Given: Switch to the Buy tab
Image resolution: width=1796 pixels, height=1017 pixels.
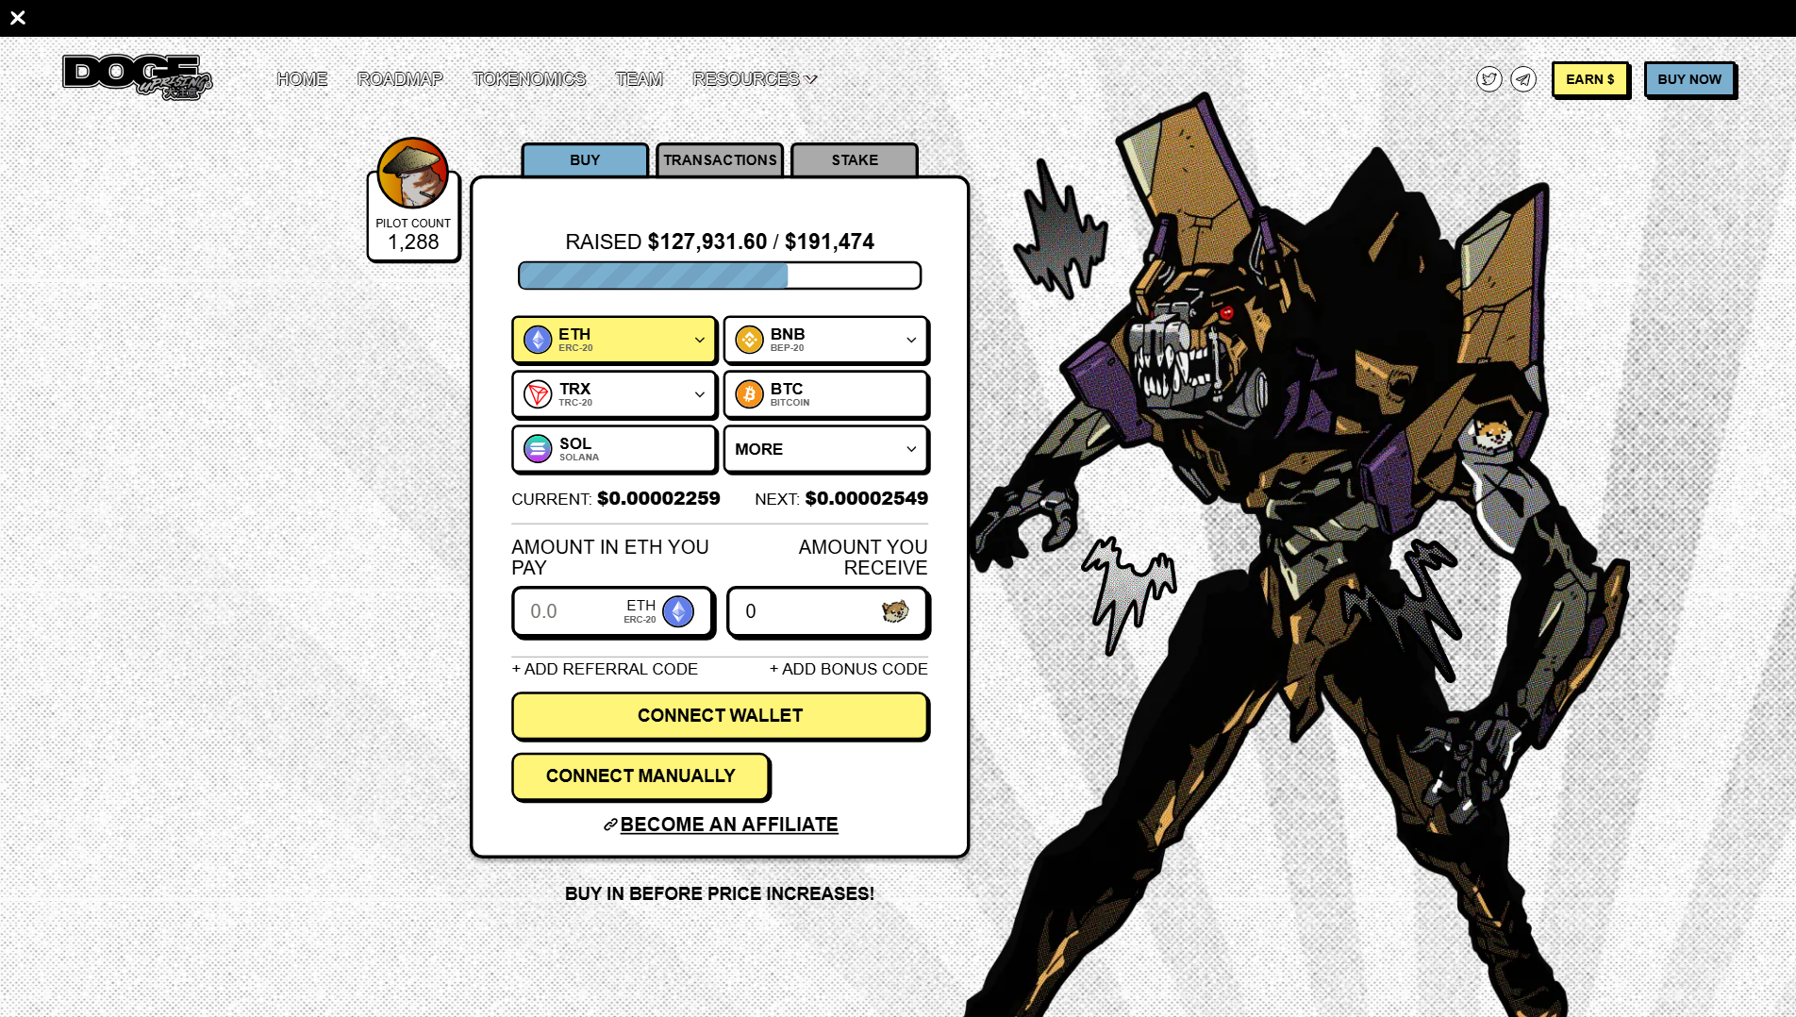Looking at the screenshot, I should tap(585, 160).
